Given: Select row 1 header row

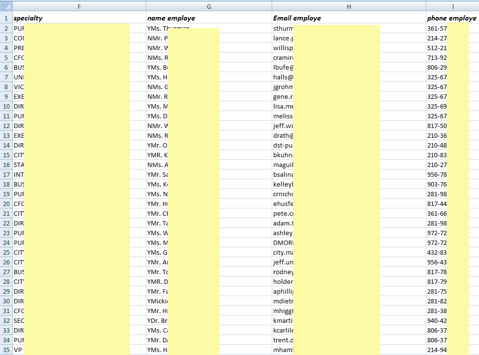Looking at the screenshot, I should [6, 18].
